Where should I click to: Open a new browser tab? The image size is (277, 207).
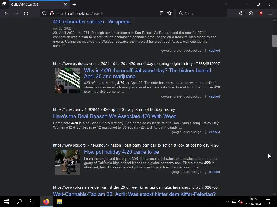74,5
